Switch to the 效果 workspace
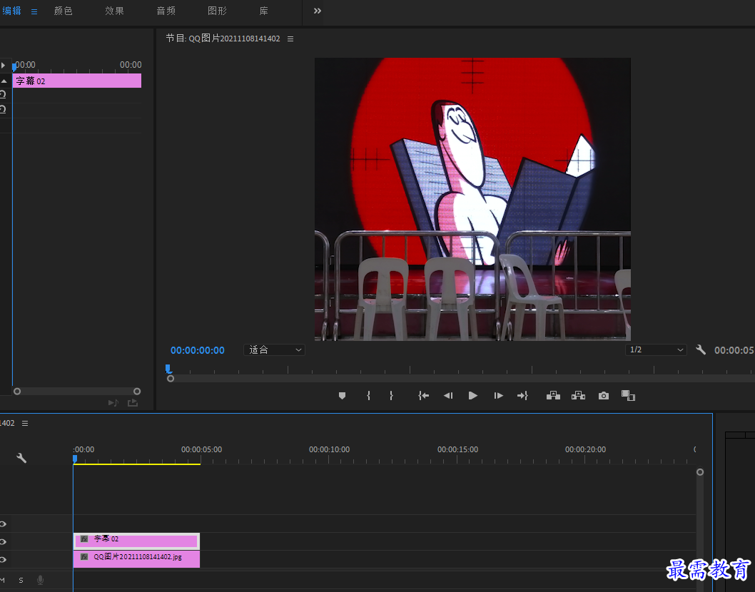Screen dimensions: 755x592 (115, 11)
